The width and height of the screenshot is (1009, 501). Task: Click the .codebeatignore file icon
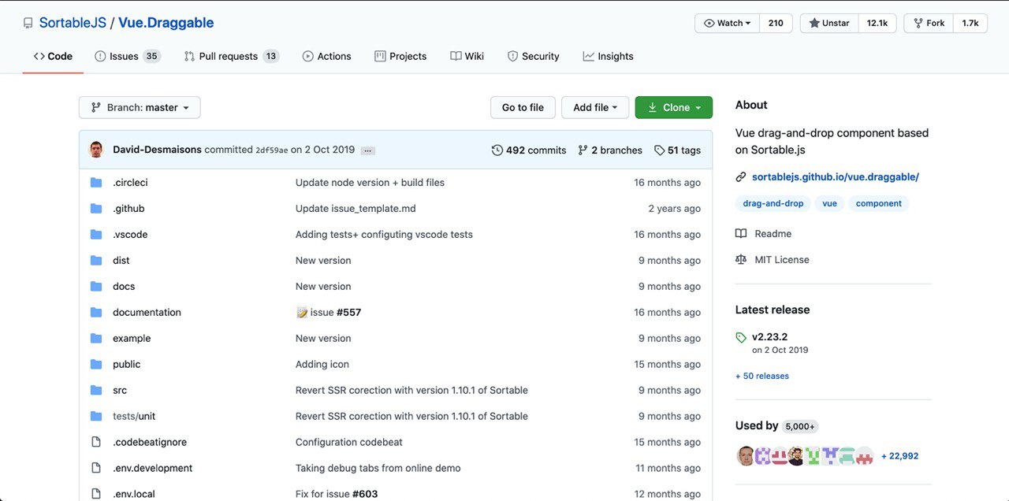click(96, 443)
